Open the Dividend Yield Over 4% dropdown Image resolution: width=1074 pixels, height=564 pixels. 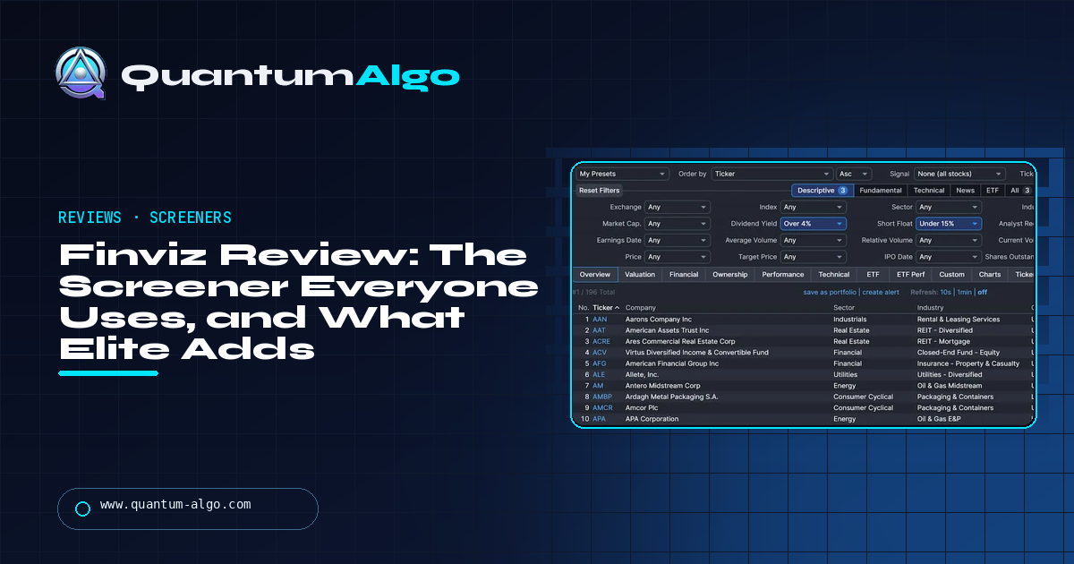point(813,224)
